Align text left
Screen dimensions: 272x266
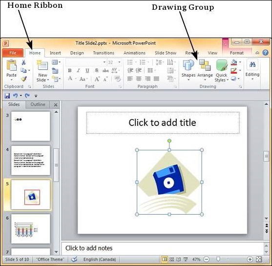tap(130, 79)
